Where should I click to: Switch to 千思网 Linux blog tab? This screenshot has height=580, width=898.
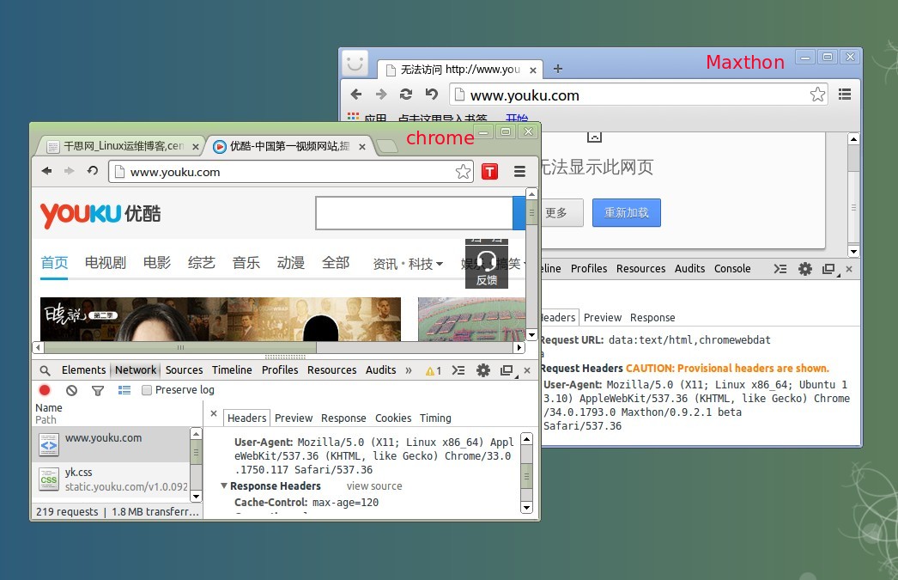coord(122,146)
